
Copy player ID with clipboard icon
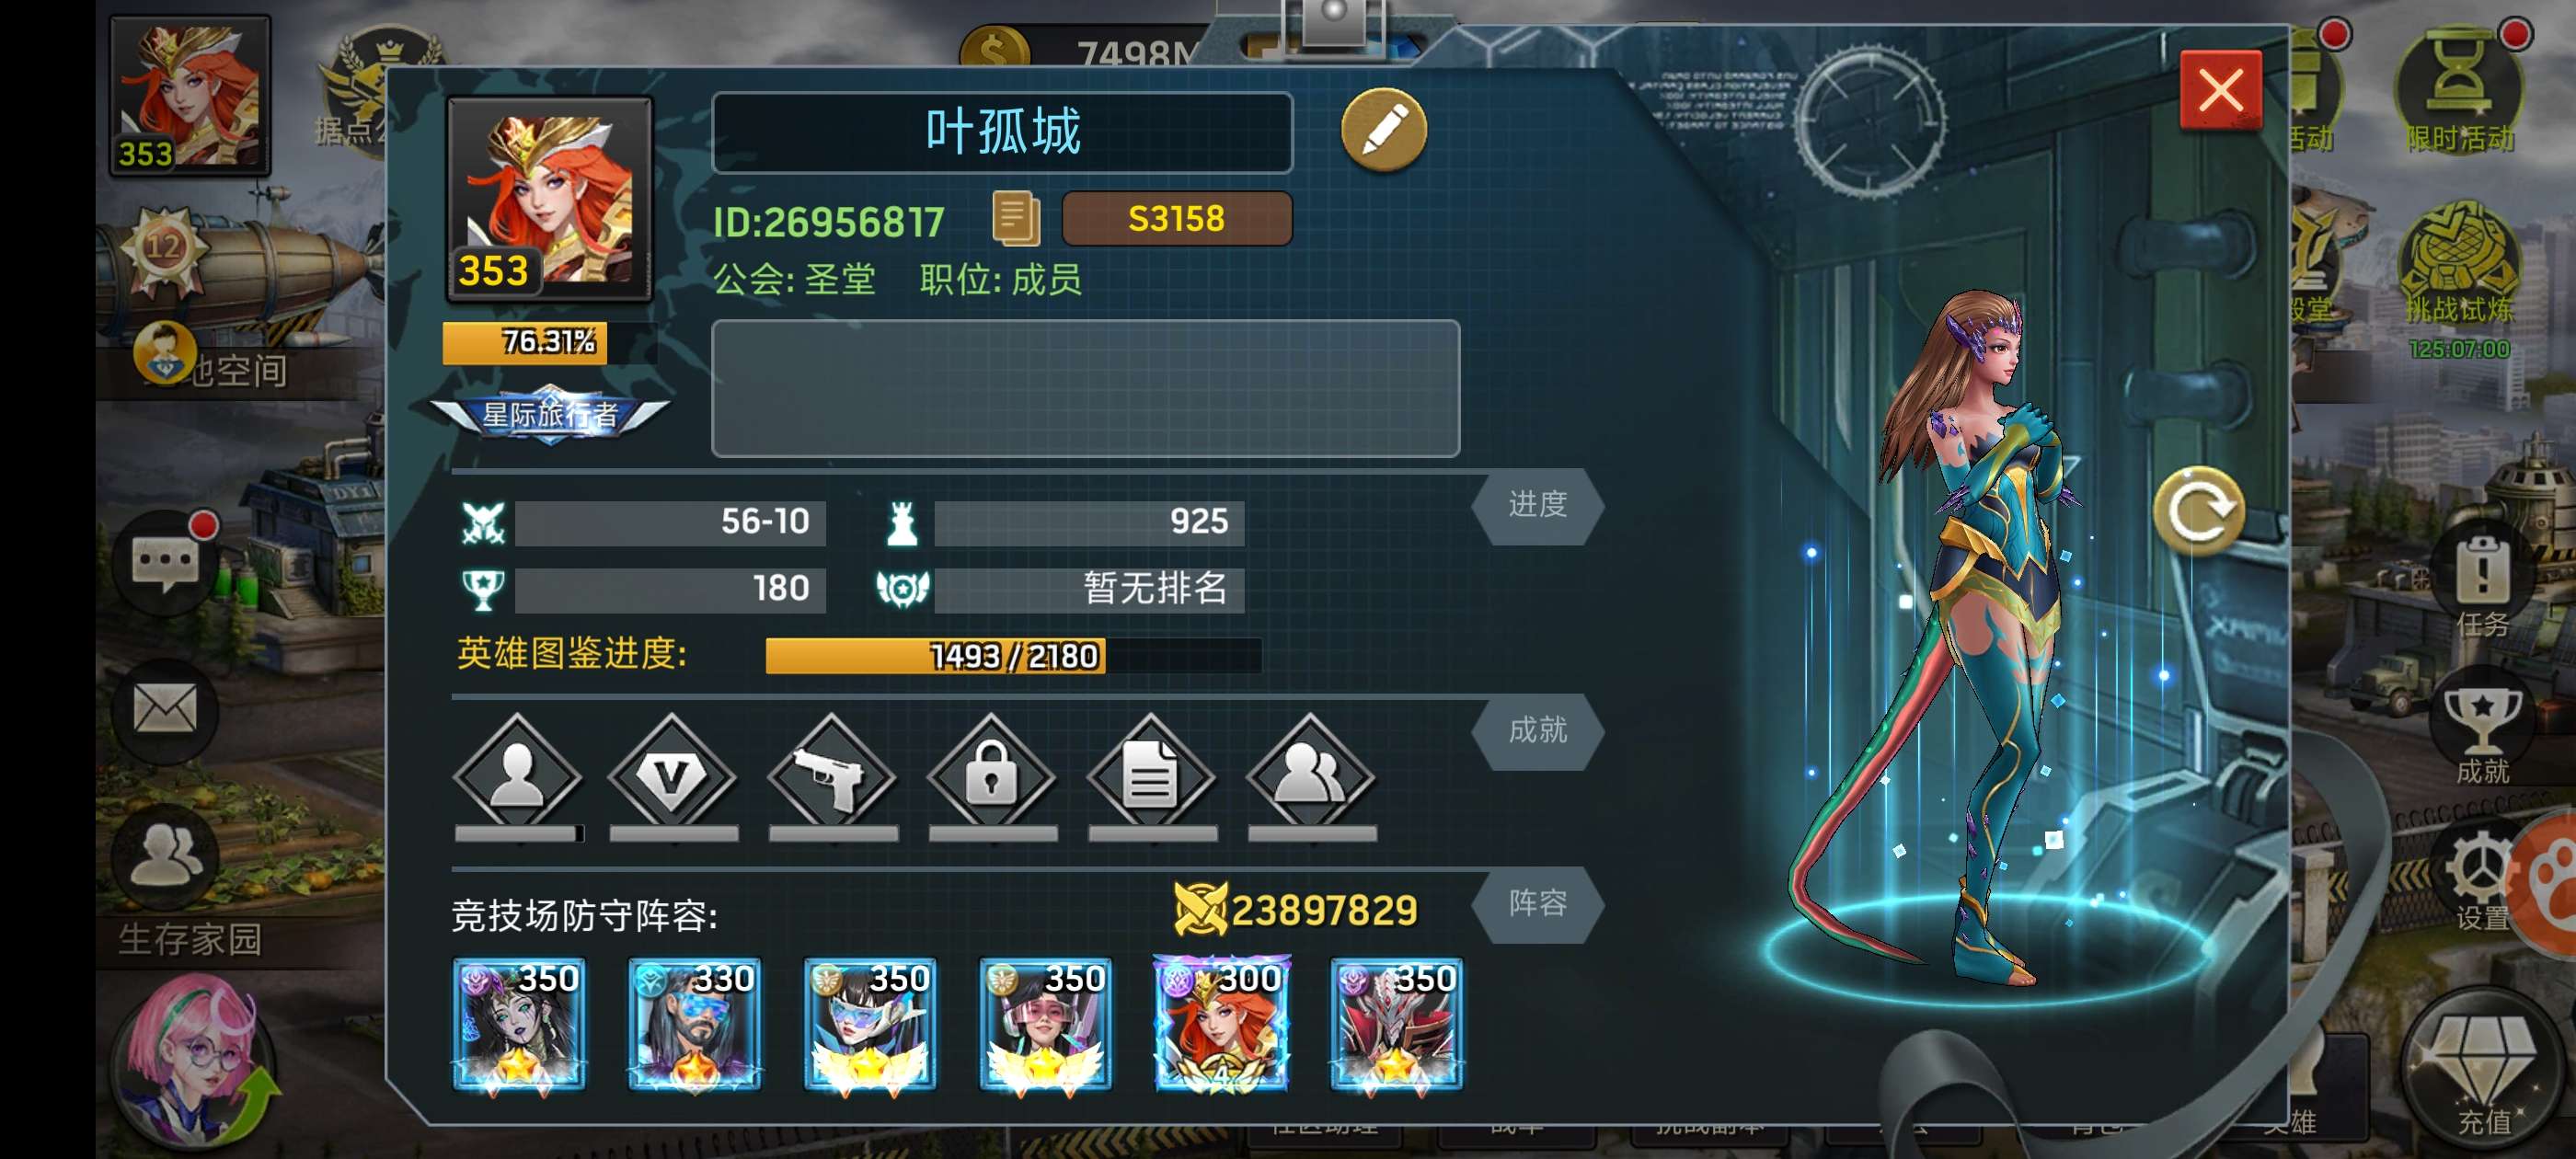point(1015,218)
